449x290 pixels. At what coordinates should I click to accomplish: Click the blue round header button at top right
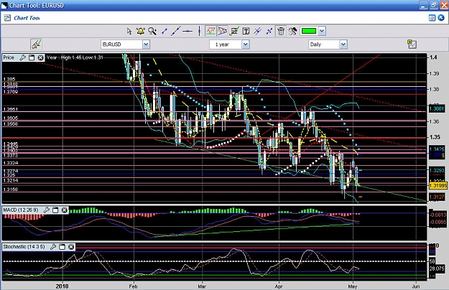(441, 18)
